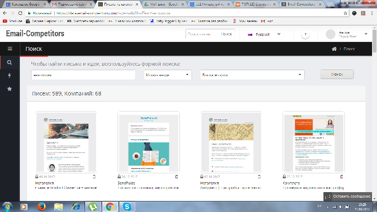377x212 pixels.
Task: Open the Комплето email subject link
Action: point(313,188)
